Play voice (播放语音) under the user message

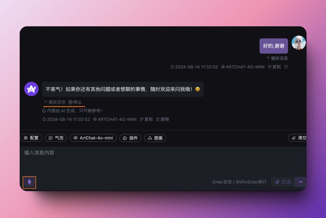click(277, 58)
